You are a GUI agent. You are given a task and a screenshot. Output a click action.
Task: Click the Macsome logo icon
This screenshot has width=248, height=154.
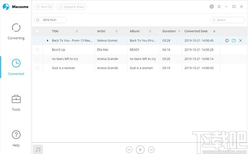click(x=6, y=7)
